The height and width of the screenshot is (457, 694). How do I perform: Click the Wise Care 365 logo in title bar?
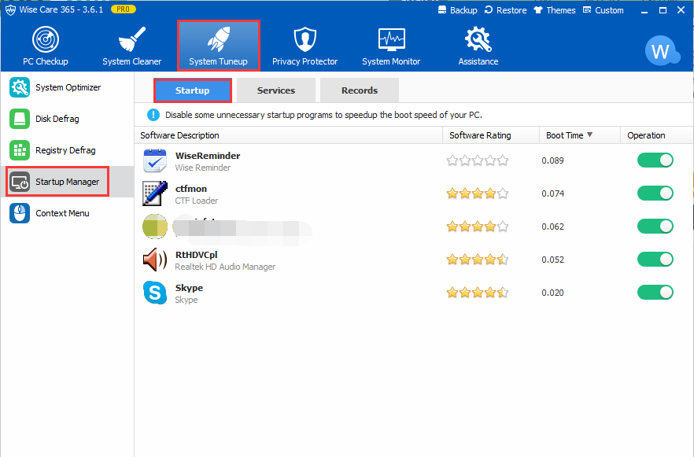[x=10, y=9]
